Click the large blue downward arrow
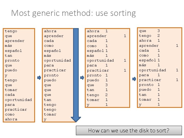The width and height of the screenshot is (184, 138). tap(76, 75)
